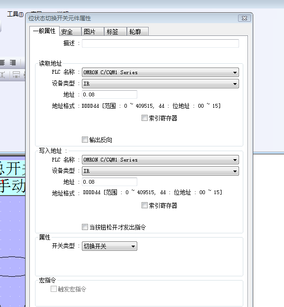
Task: Click the 地址 field in 读取地址 section
Action: (x=109, y=94)
